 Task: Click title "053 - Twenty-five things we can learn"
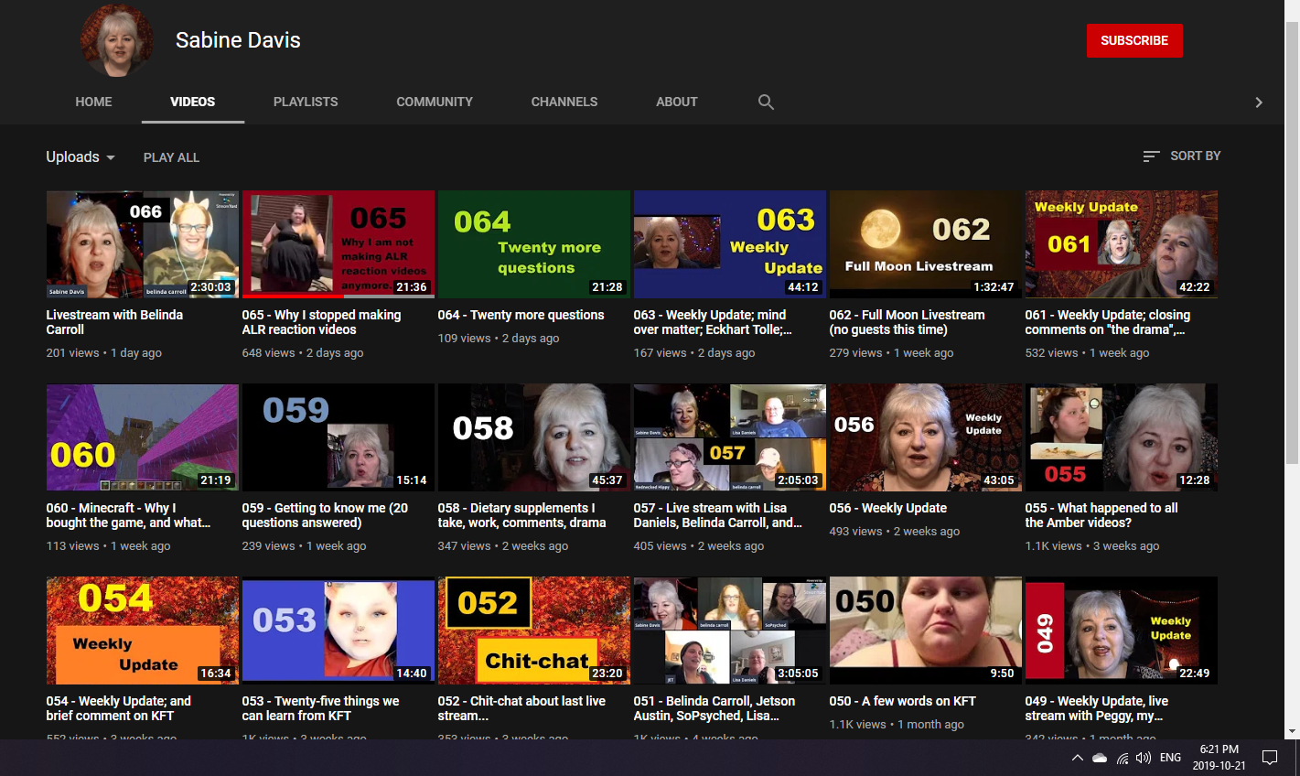point(320,708)
